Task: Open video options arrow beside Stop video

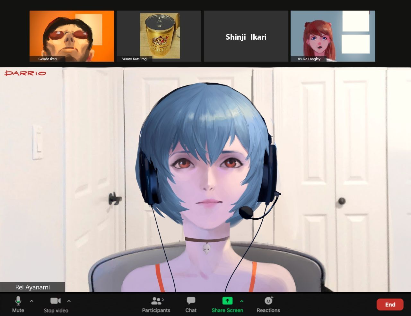Action: pos(69,301)
